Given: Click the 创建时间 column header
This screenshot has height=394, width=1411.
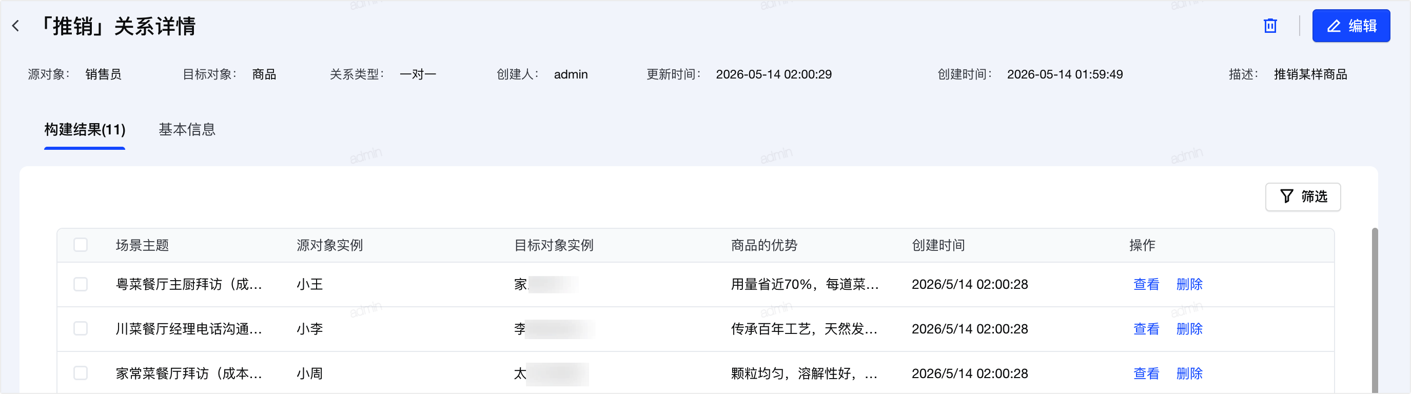Looking at the screenshot, I should tap(938, 245).
